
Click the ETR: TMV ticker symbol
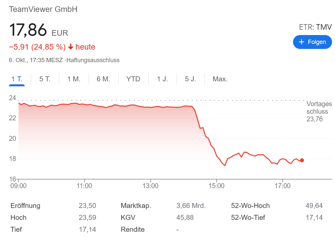pos(315,27)
